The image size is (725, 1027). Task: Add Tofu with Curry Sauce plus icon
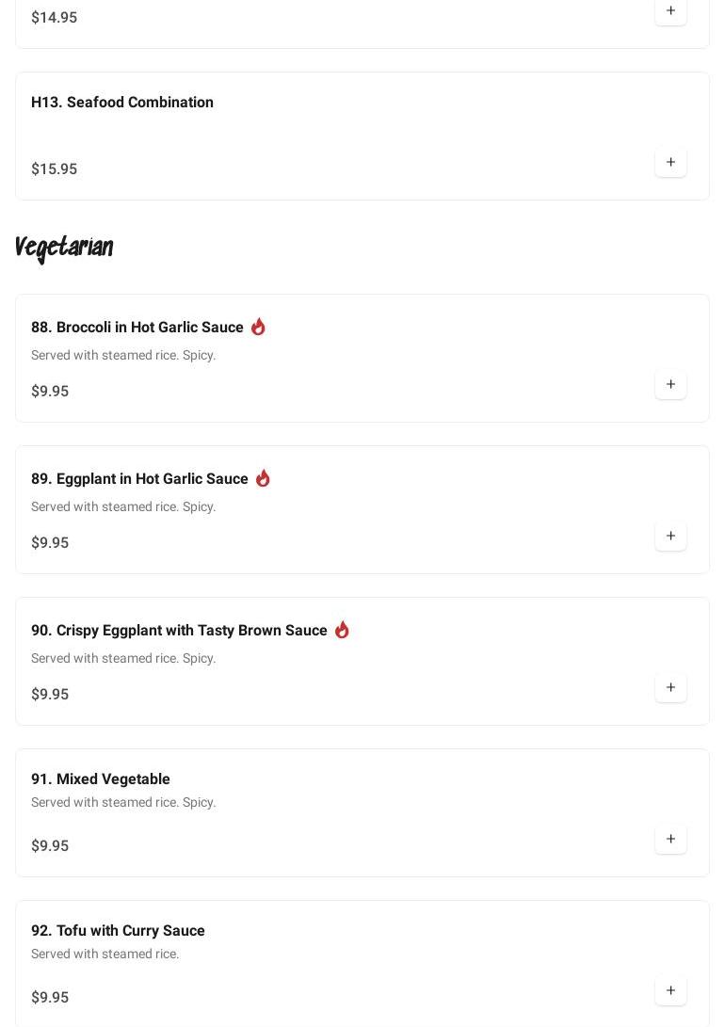click(x=670, y=990)
